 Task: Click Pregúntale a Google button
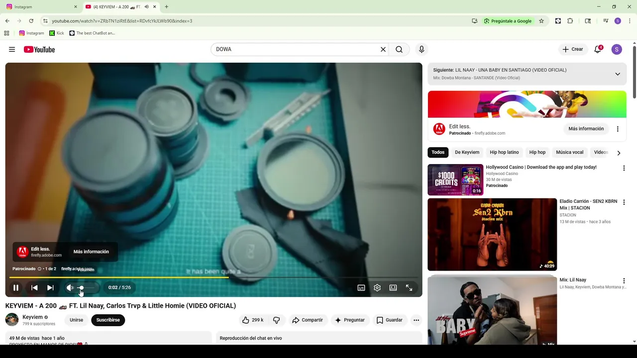coord(508,21)
